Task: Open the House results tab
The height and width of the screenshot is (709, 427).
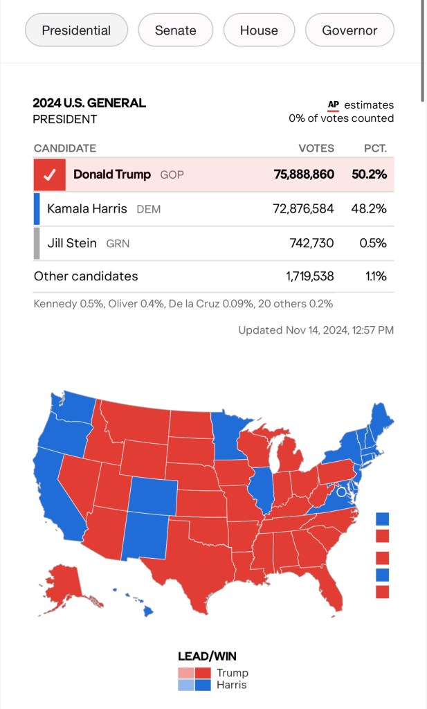Action: tap(259, 30)
